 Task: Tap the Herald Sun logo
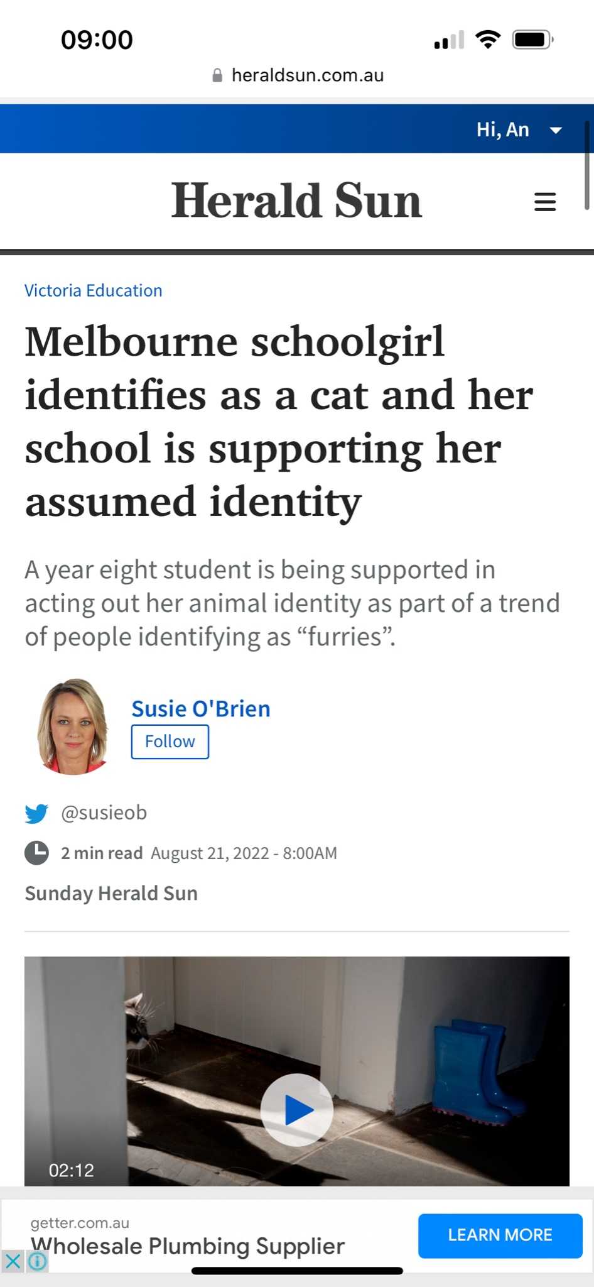[x=296, y=200]
